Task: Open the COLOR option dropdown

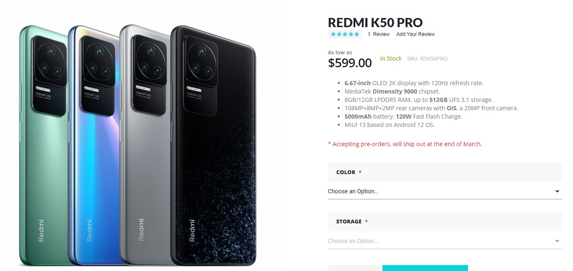Action: click(x=445, y=191)
